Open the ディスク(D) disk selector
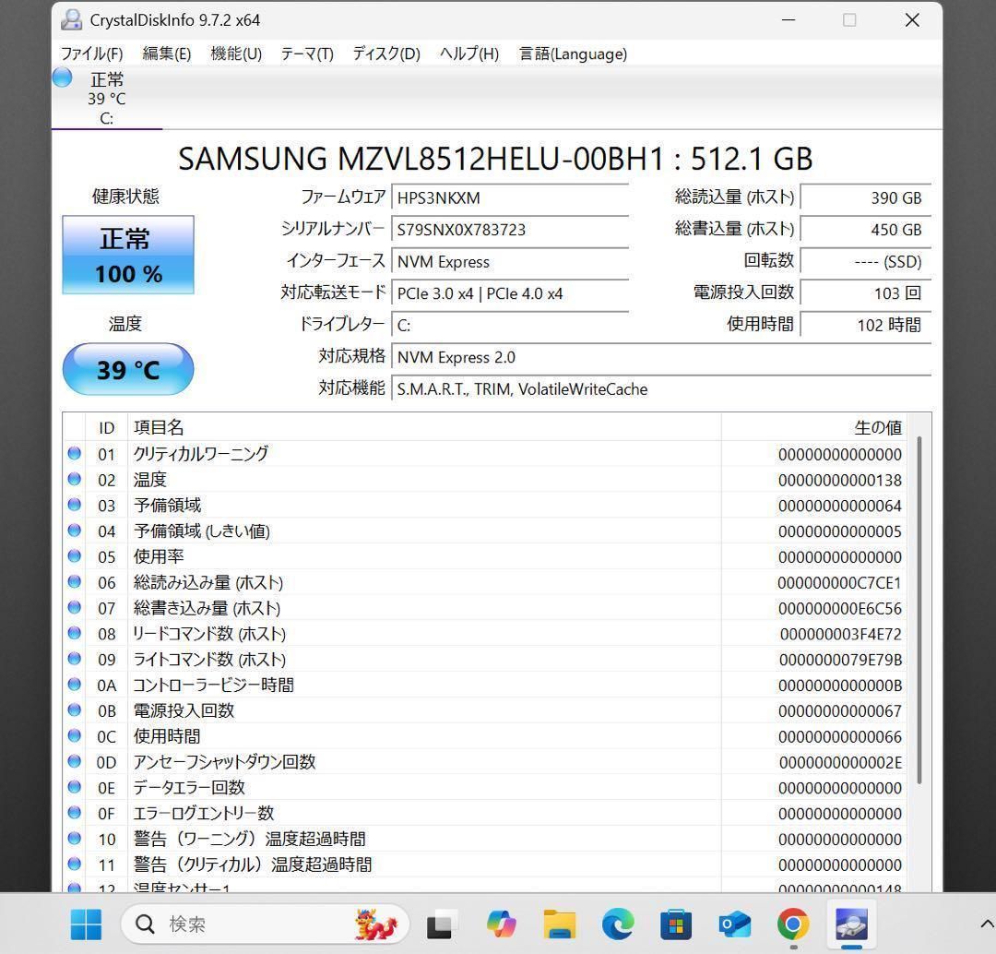 tap(384, 54)
